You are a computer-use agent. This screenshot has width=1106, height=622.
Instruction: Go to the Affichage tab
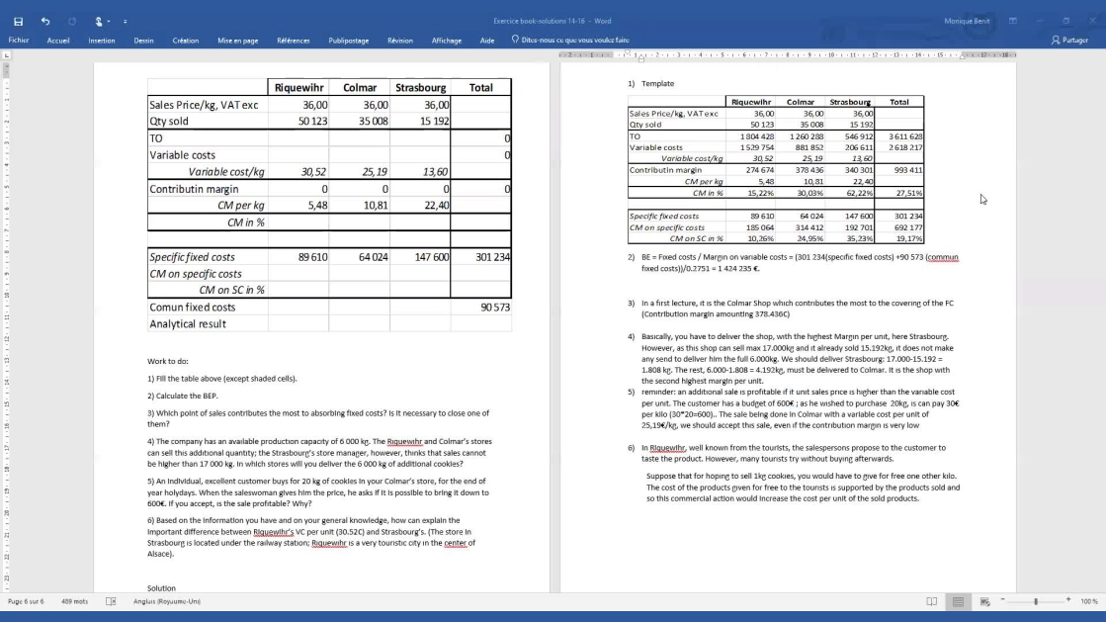click(x=447, y=41)
